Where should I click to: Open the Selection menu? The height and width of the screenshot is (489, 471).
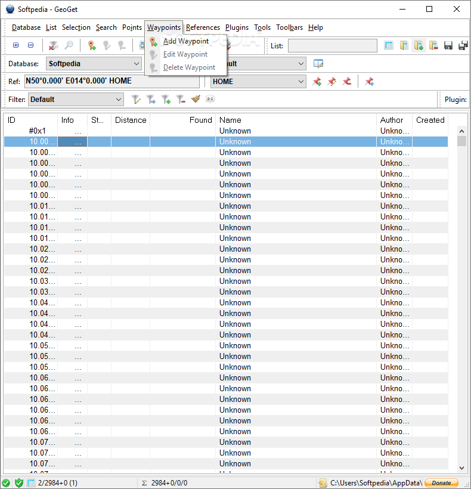[x=76, y=27]
